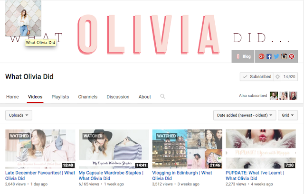The height and width of the screenshot is (194, 304).
Task: Click the channel search magnifier icon
Action: pos(162,96)
